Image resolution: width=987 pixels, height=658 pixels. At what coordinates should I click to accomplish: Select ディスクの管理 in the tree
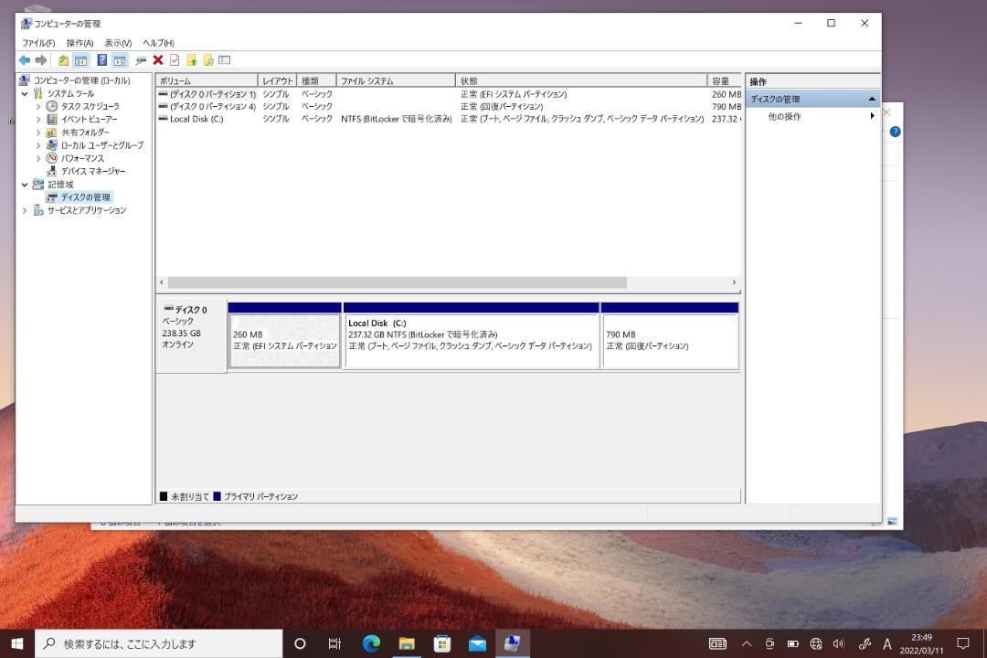[86, 197]
